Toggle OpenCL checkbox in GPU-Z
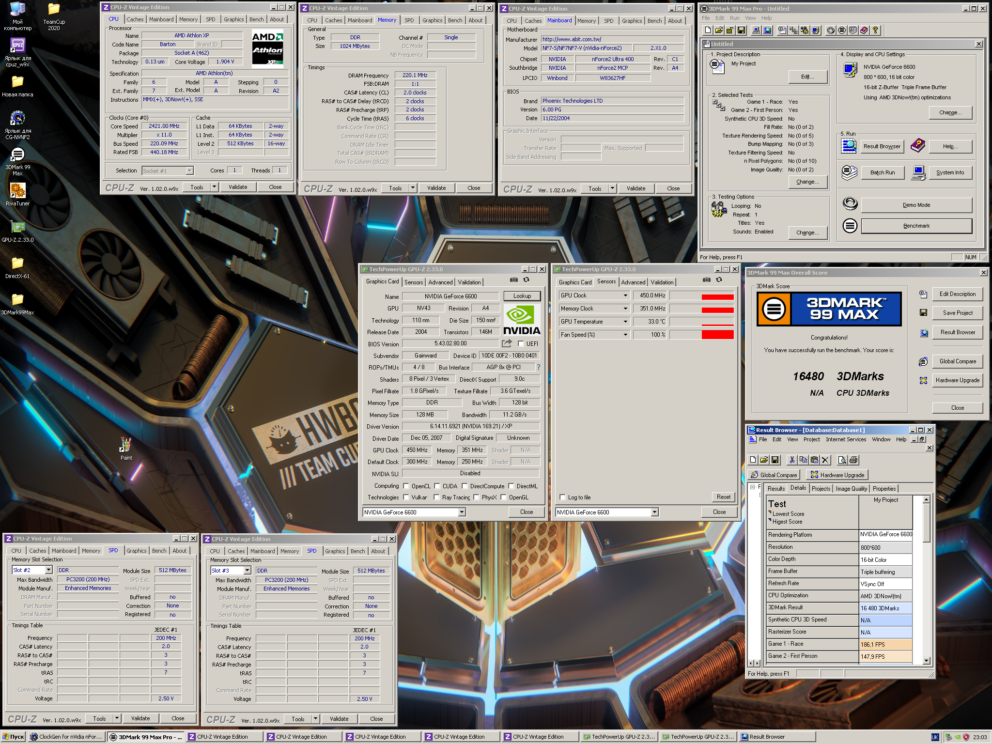Image resolution: width=992 pixels, height=744 pixels. [406, 486]
